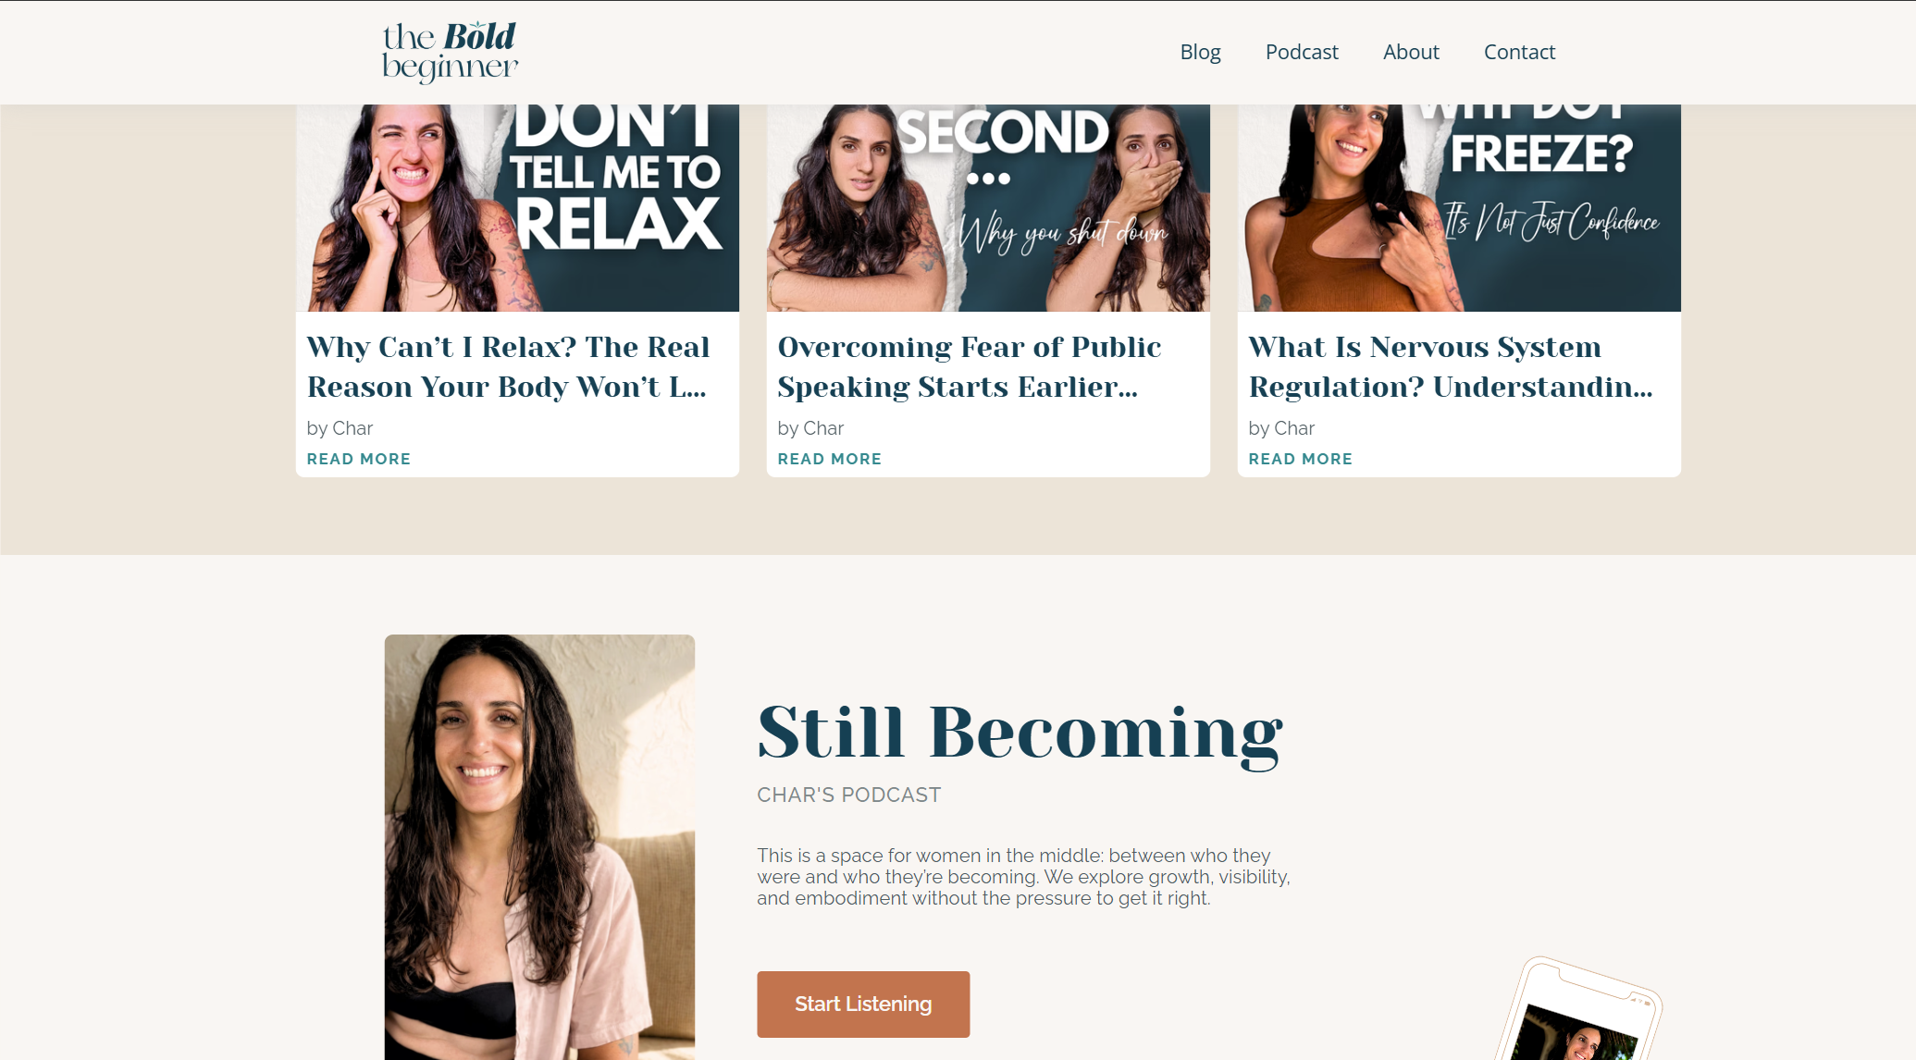Go to the About page
This screenshot has height=1060, width=1916.
click(x=1411, y=52)
